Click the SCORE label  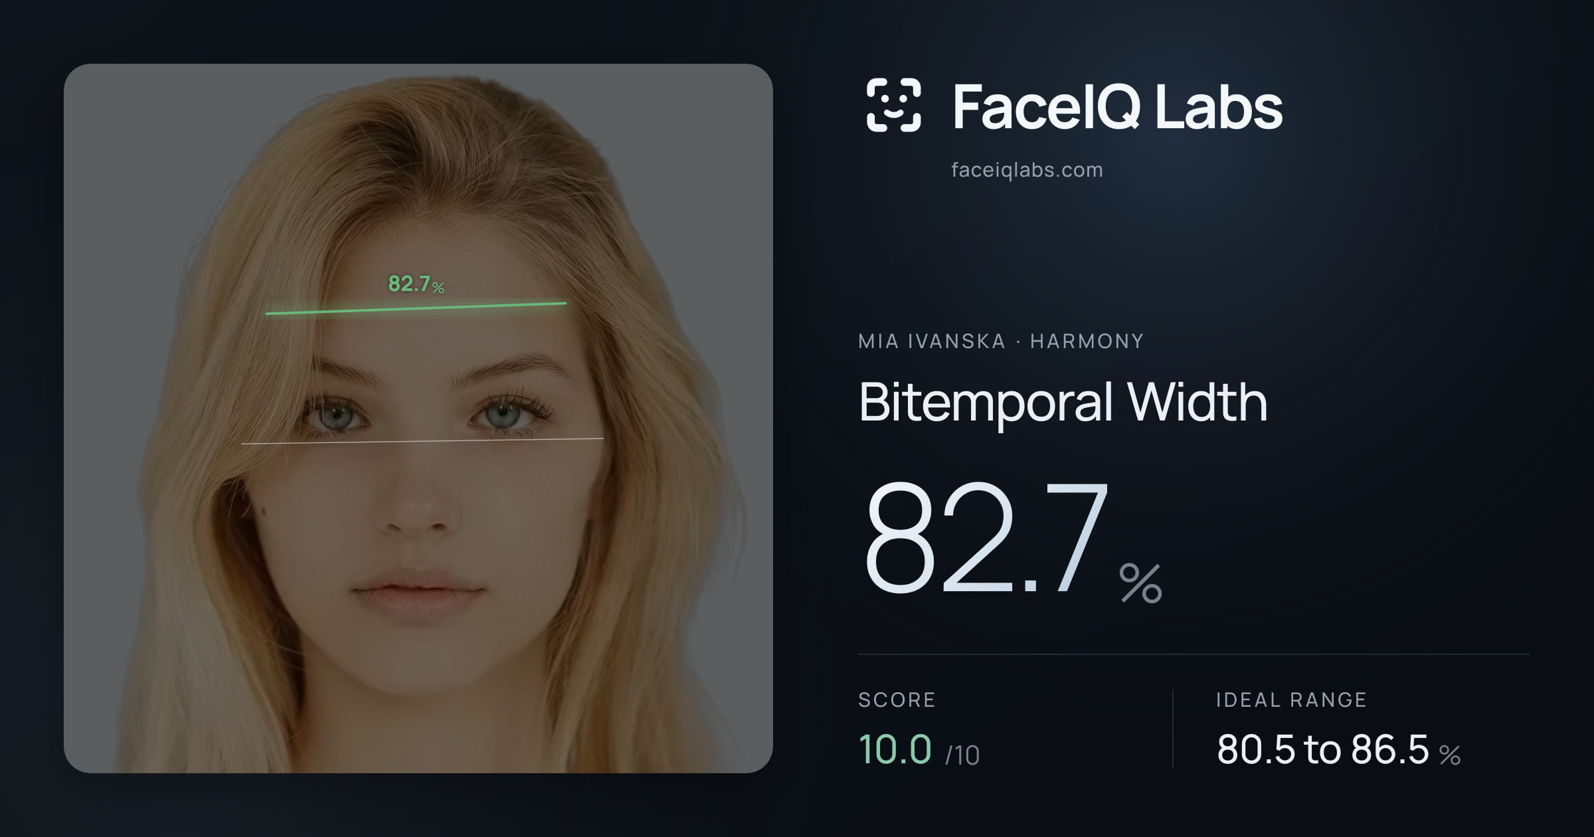click(897, 699)
